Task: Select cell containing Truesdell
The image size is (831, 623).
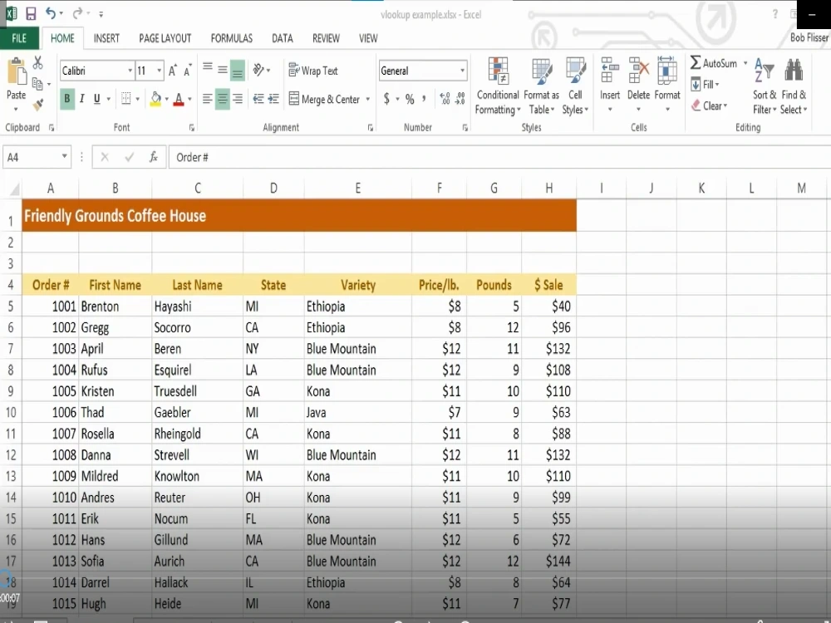Action: [x=197, y=391]
